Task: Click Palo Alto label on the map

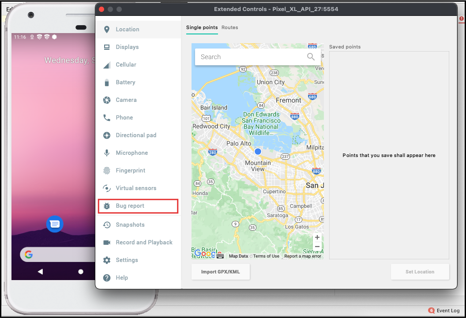Action: click(239, 143)
